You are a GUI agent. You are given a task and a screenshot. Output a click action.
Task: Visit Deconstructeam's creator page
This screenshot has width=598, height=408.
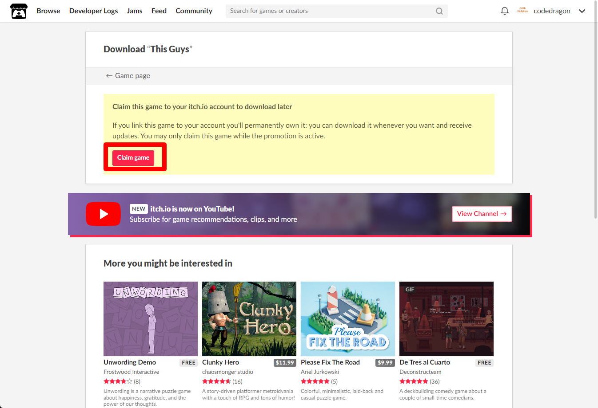pyautogui.click(x=420, y=372)
